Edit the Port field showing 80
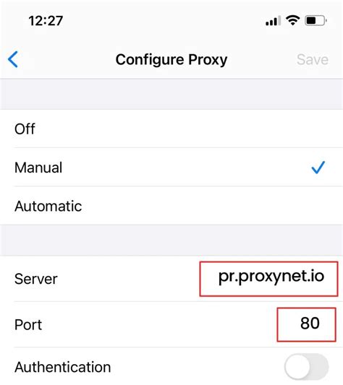The width and height of the screenshot is (343, 385). pos(306,324)
